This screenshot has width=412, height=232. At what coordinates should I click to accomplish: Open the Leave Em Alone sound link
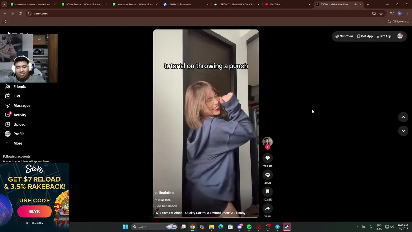tap(202, 213)
